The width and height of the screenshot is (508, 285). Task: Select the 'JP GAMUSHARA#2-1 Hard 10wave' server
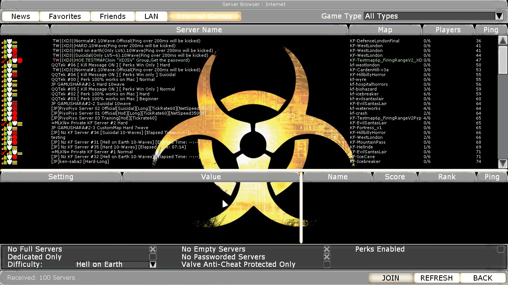click(88, 85)
